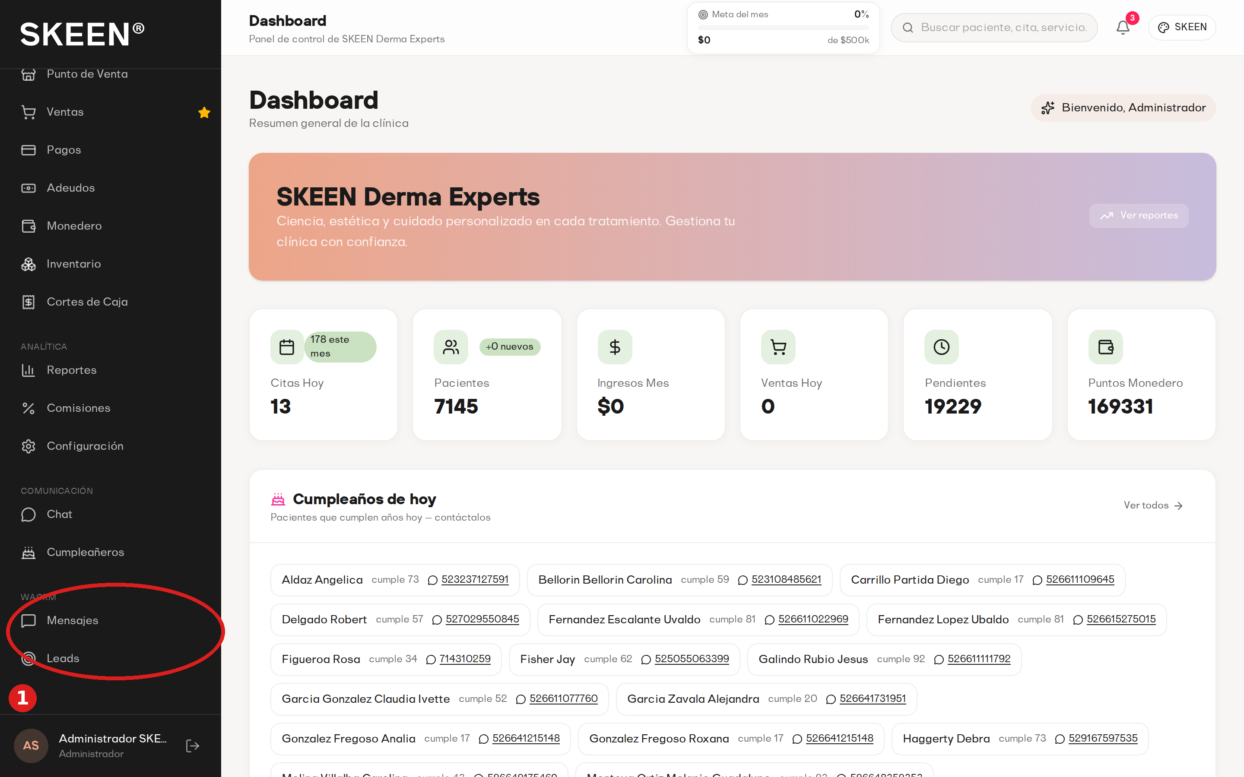The image size is (1244, 777).
Task: Click Aldaz Angelica's phone number link
Action: [474, 579]
